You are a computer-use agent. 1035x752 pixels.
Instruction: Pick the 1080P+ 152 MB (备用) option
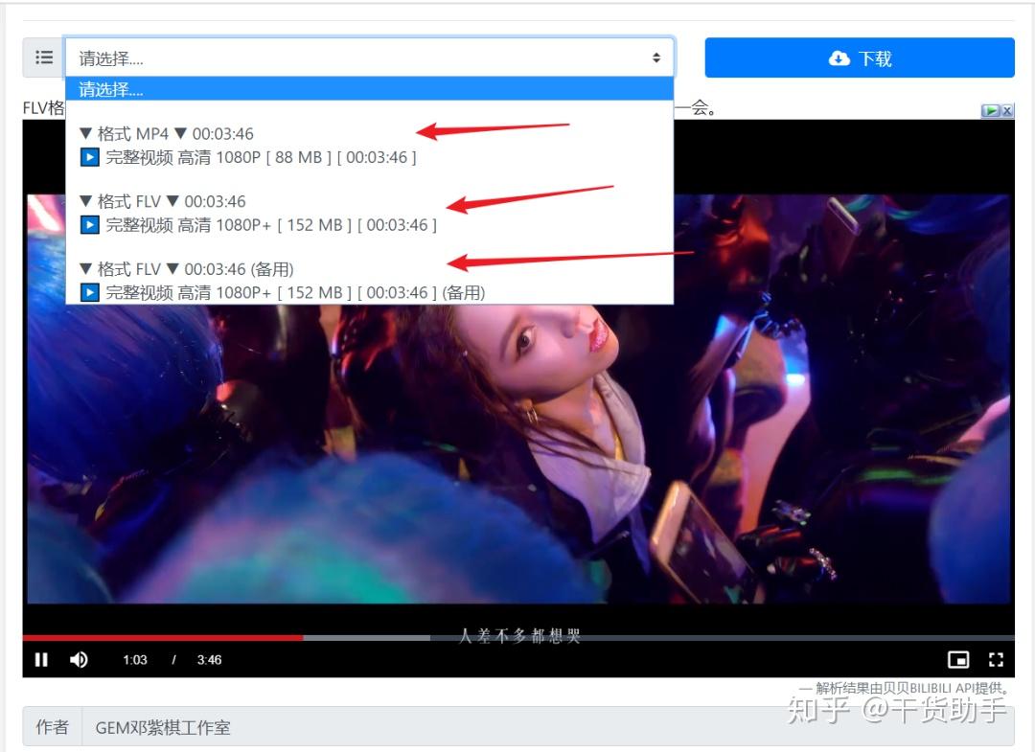(283, 292)
